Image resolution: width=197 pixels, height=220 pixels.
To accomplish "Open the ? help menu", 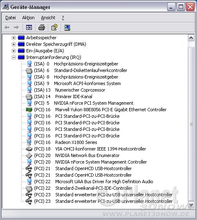I will point(63,18).
